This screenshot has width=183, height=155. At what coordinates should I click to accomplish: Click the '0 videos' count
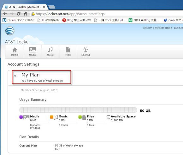tap(35, 128)
